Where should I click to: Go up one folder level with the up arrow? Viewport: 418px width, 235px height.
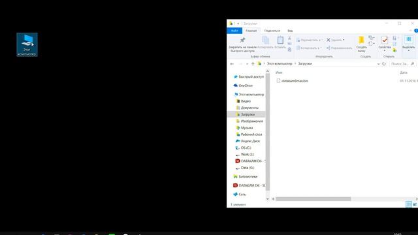coord(253,64)
